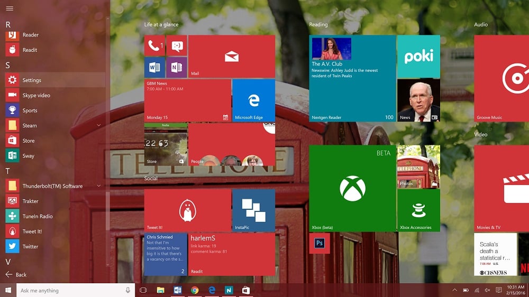Jump to letter S in app list
529x297 pixels.
[x=8, y=65]
